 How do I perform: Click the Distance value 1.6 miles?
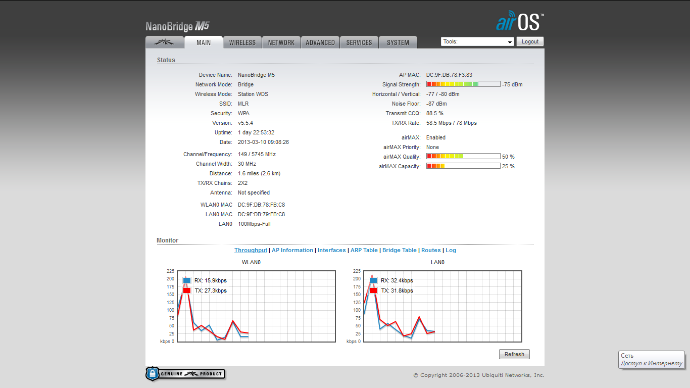(x=259, y=173)
